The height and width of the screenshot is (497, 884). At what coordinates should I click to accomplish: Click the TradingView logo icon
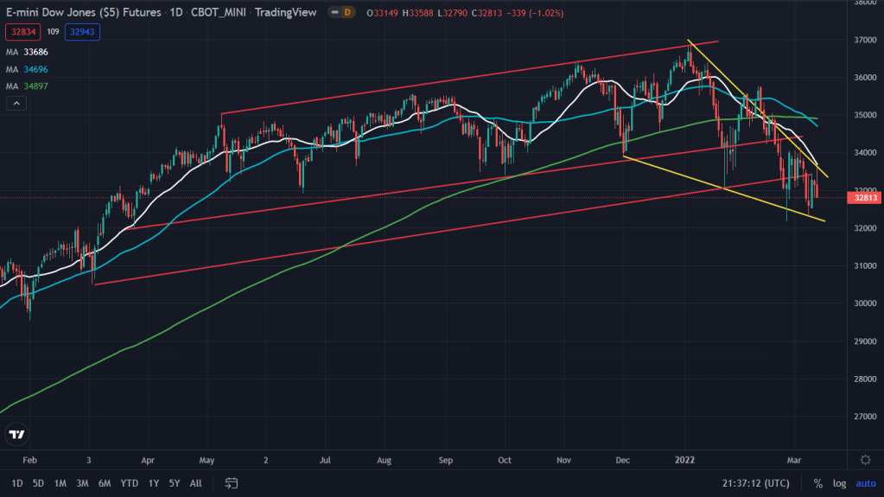16,434
